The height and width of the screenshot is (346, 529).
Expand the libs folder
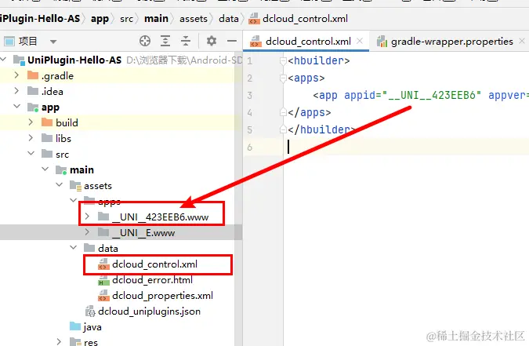pyautogui.click(x=31, y=137)
